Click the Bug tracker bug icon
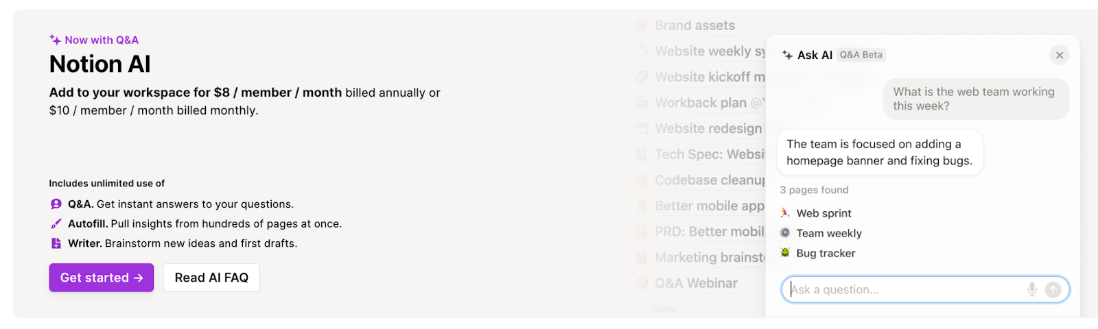Image resolution: width=1098 pixels, height=329 pixels. click(x=785, y=253)
